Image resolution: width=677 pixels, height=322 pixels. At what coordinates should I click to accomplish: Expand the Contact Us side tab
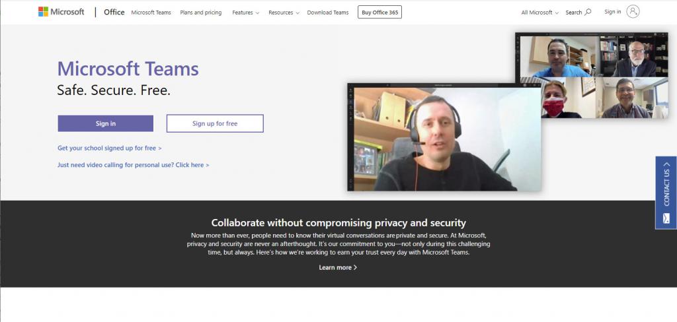pyautogui.click(x=666, y=192)
